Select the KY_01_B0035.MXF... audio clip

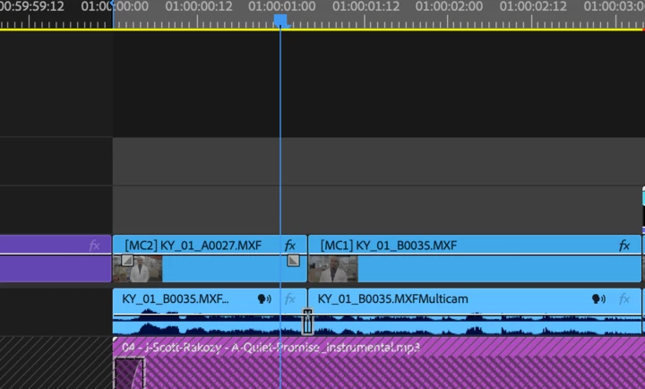pos(210,311)
